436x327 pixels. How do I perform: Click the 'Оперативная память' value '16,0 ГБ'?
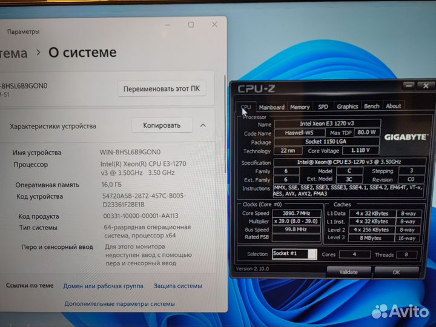[111, 185]
